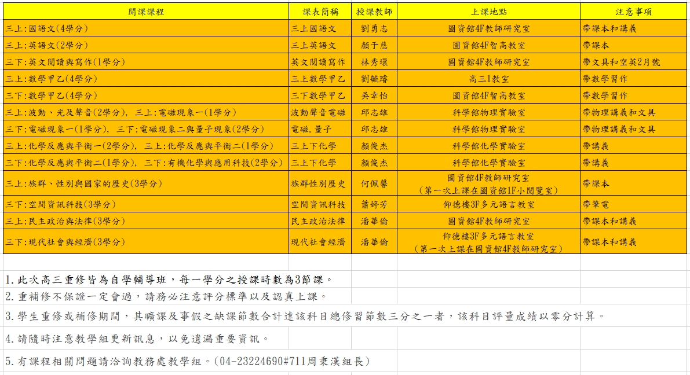Click abbreviation cell 現代社會經濟
The width and height of the screenshot is (690, 375).
pos(320,241)
